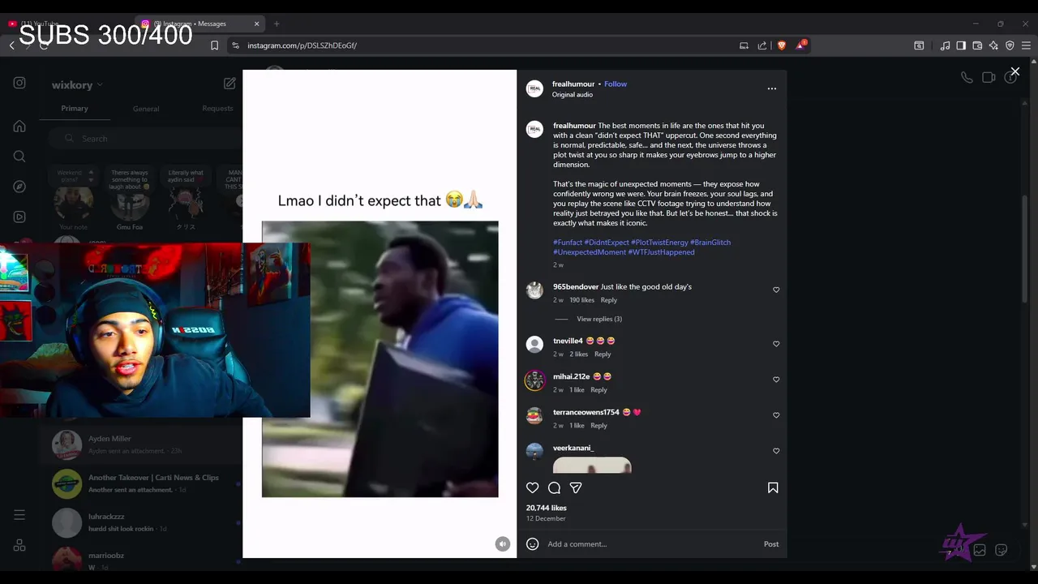Bookmark this page in the address bar
The image size is (1038, 584).
(x=214, y=45)
